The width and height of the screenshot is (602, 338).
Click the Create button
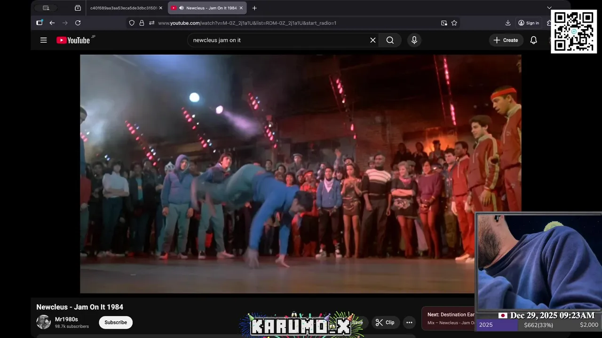coord(506,40)
